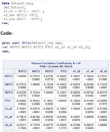The image size is (110, 132).
Task: Click p-value 0.3394 in the PTCI row
Action: coord(76,104)
